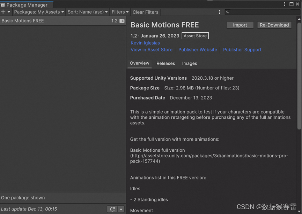Click the Package Manager tab icon

3,5
